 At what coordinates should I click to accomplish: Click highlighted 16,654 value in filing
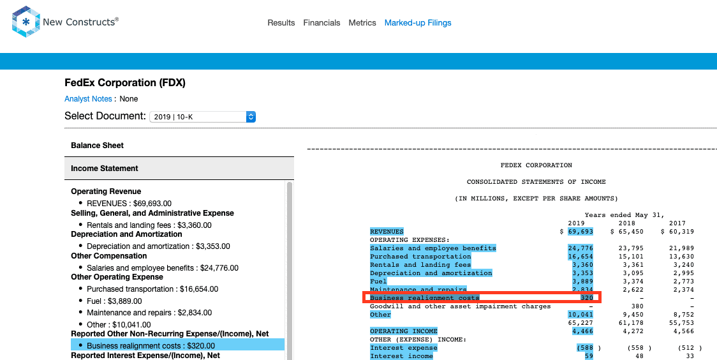coord(580,257)
